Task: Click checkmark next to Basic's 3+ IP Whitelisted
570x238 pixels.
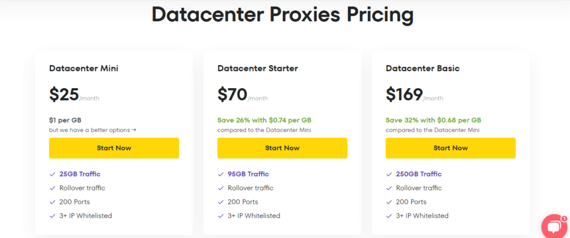Action: 389,216
